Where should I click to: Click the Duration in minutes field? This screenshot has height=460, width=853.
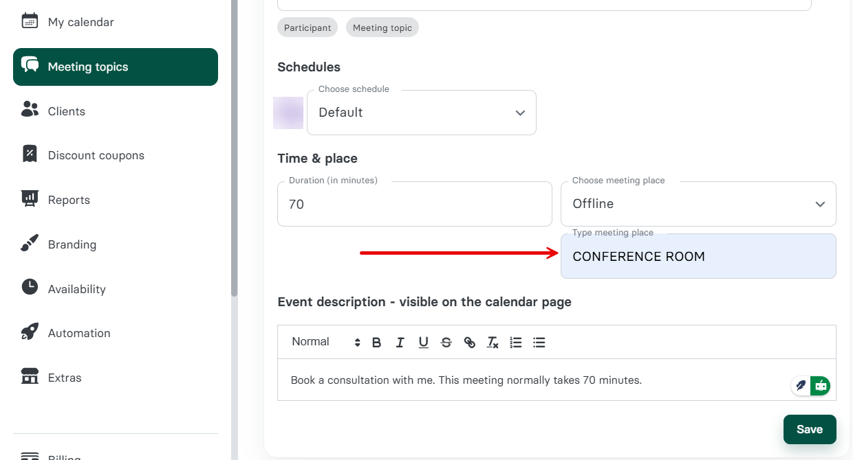pyautogui.click(x=414, y=205)
